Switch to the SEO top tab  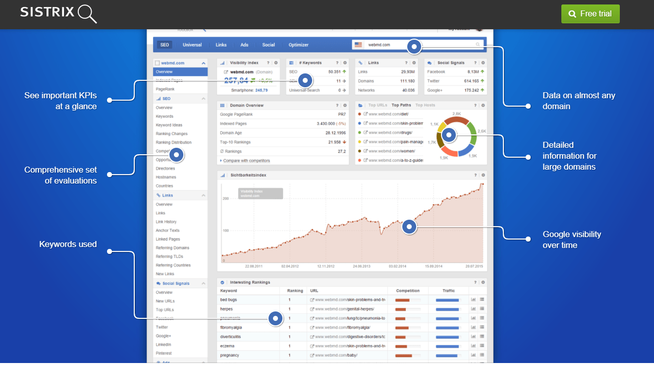coord(164,45)
